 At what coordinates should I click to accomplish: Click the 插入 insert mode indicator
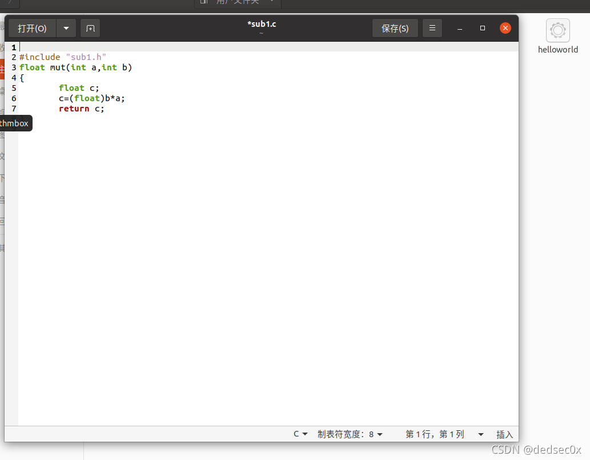[x=504, y=434]
